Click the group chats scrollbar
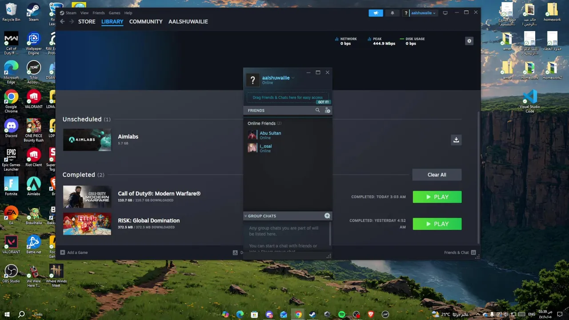Screen dimensions: 569x320 pyautogui.click(x=330, y=234)
